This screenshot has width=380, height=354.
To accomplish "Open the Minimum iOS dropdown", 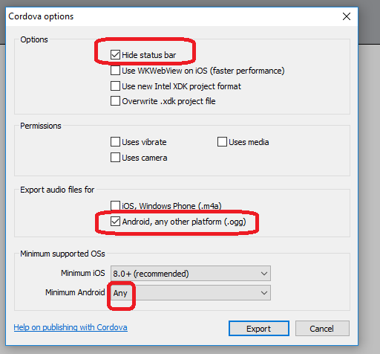I will pos(191,274).
